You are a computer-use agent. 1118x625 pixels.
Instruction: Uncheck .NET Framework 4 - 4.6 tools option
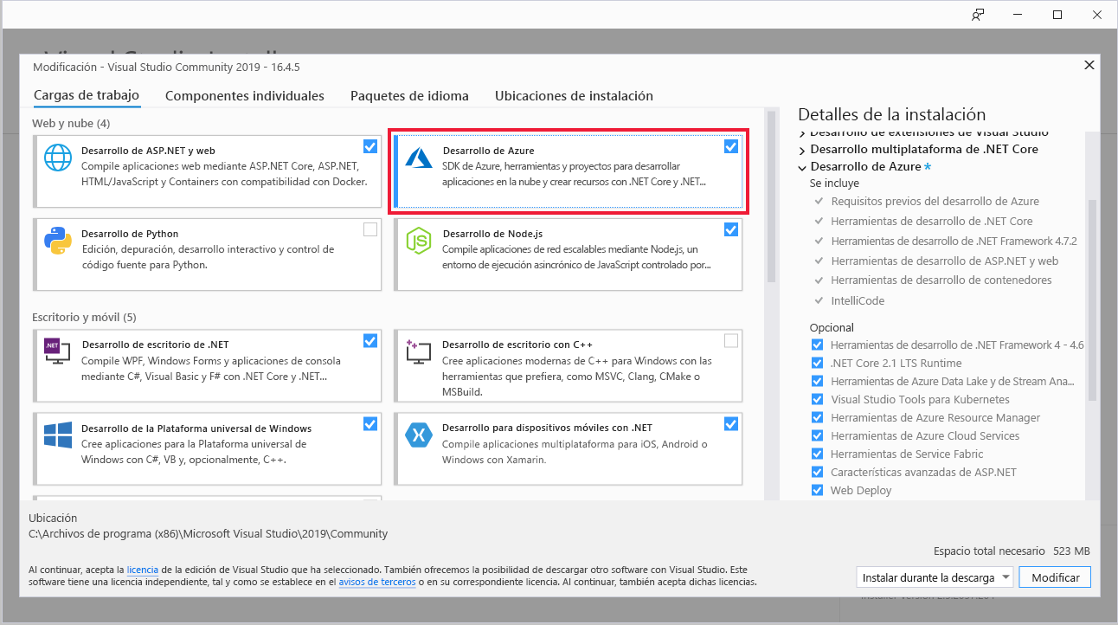817,345
